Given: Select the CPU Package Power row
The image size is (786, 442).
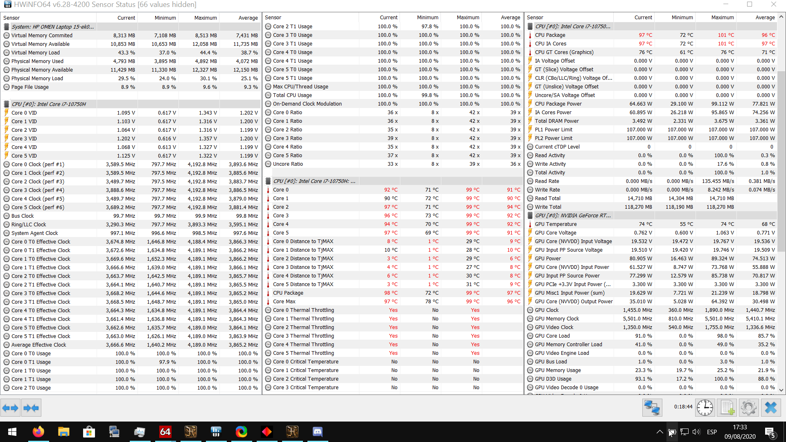Looking at the screenshot, I should (x=558, y=104).
